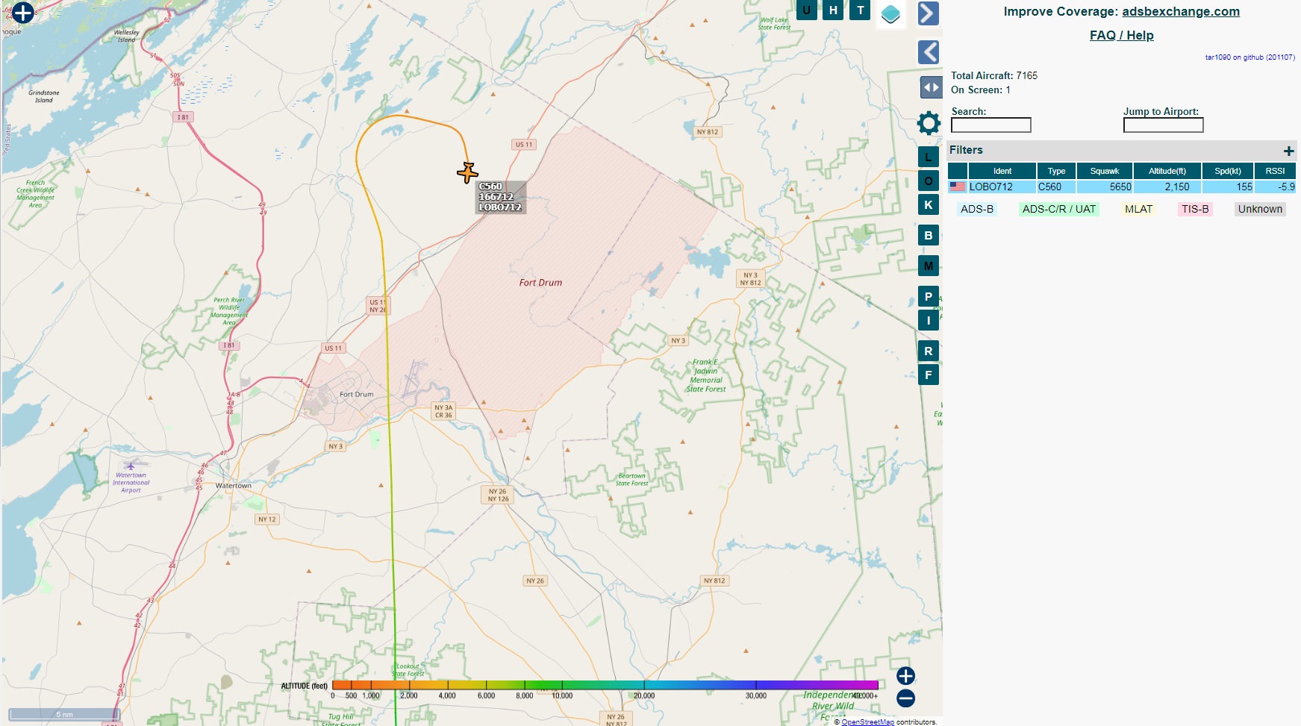
Task: Open the FAQ / Help link
Action: pyautogui.click(x=1122, y=35)
